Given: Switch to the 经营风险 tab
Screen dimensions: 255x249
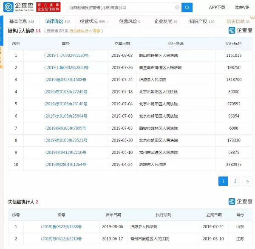Looking at the screenshot, I should click(130, 21).
